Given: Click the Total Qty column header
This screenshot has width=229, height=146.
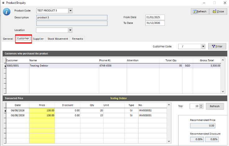Looking at the screenshot, I should 171,60.
